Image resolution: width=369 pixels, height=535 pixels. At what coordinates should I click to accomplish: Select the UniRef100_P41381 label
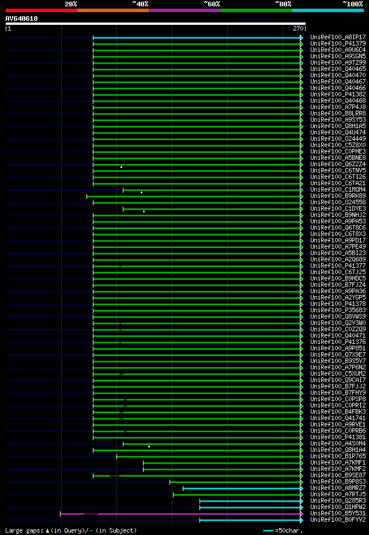(338, 438)
